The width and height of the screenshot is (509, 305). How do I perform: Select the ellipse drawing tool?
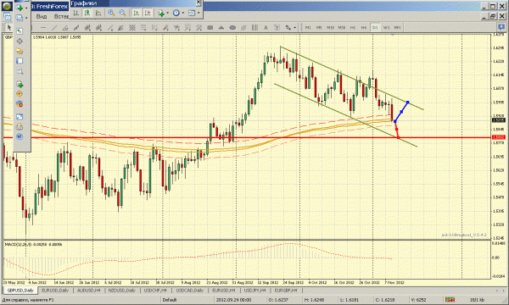point(232,28)
